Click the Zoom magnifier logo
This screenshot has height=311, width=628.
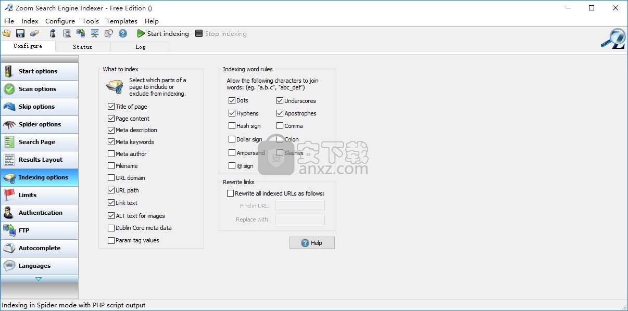(613, 39)
